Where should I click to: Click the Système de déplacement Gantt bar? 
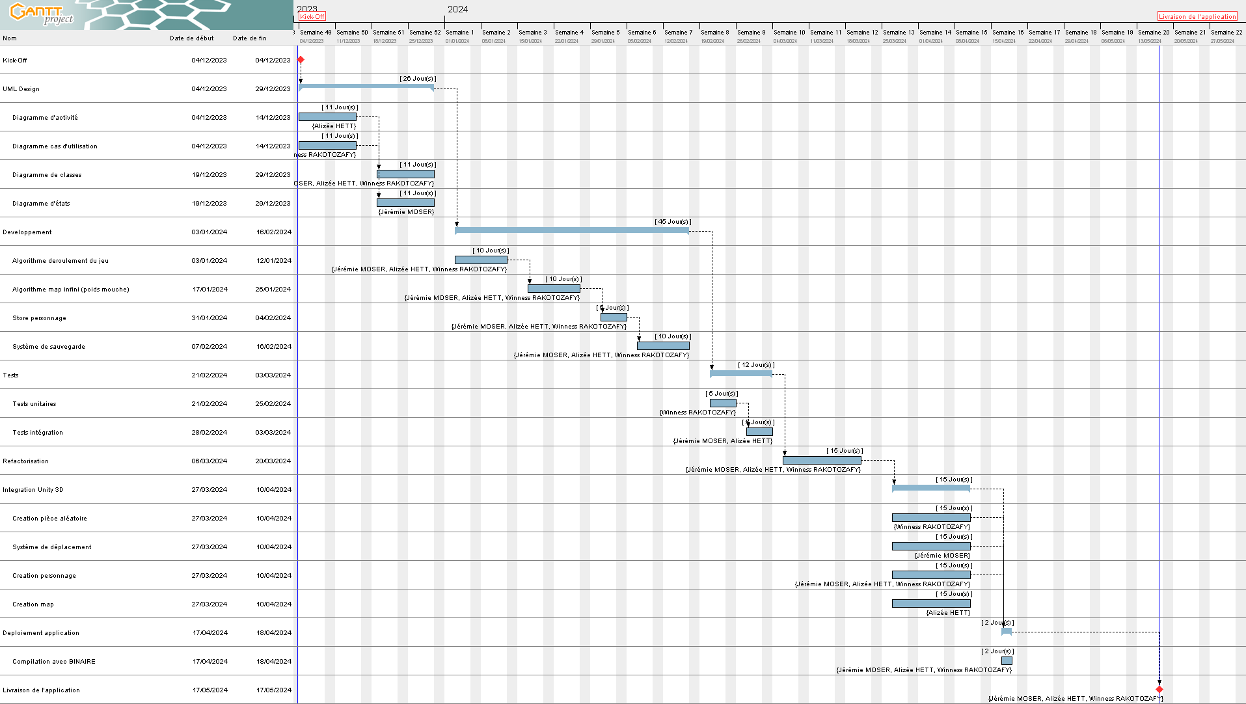[931, 547]
